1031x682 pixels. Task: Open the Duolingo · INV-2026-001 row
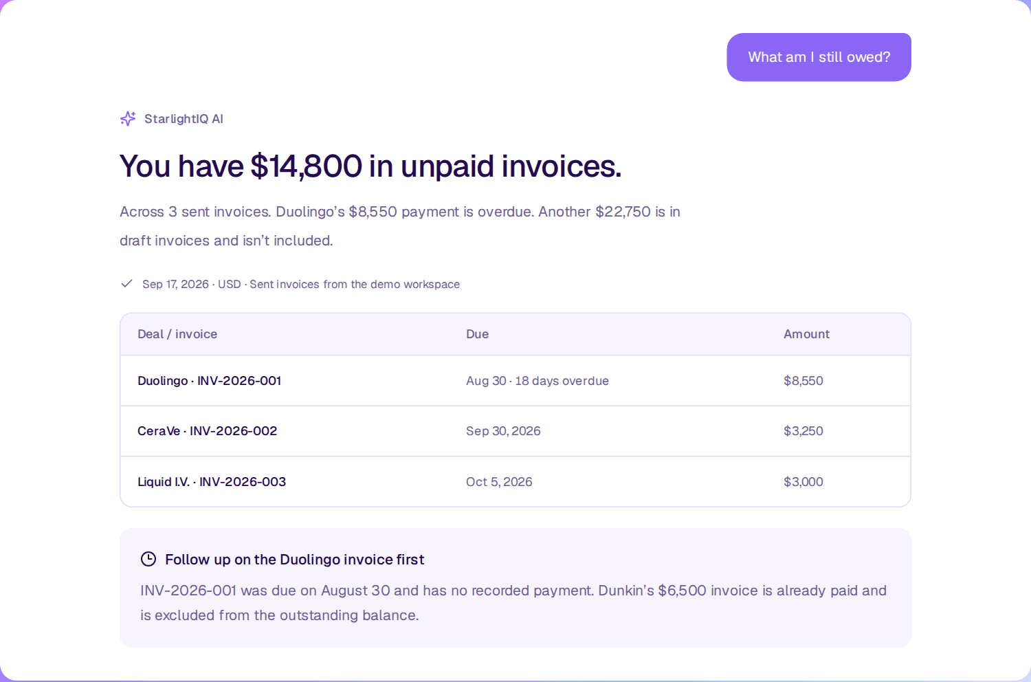515,381
